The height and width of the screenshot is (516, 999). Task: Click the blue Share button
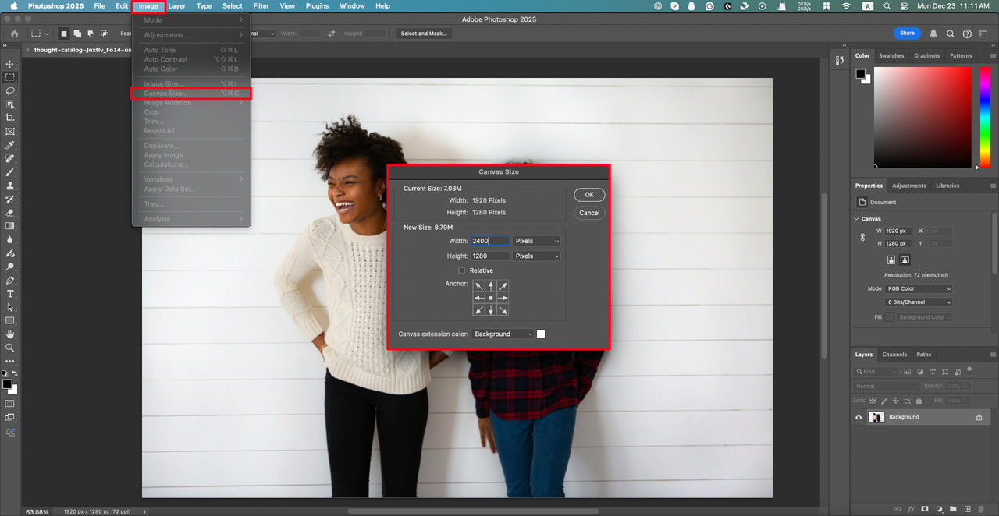click(x=907, y=34)
